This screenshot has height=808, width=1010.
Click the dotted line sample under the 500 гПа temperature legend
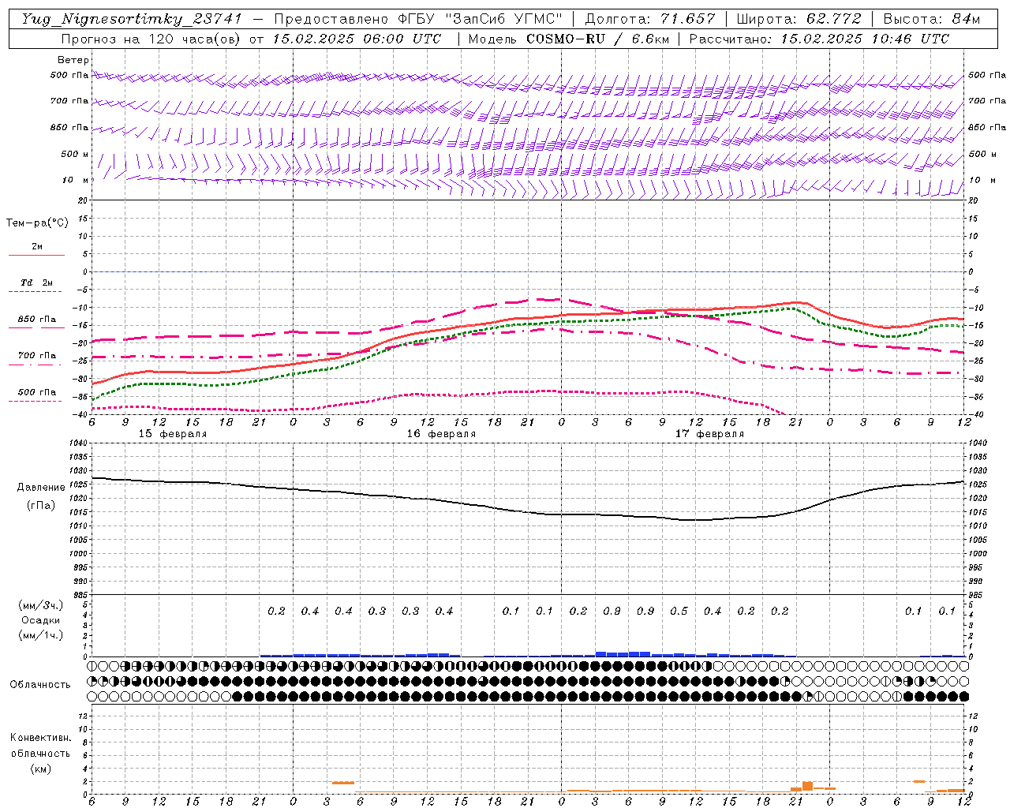(35, 401)
